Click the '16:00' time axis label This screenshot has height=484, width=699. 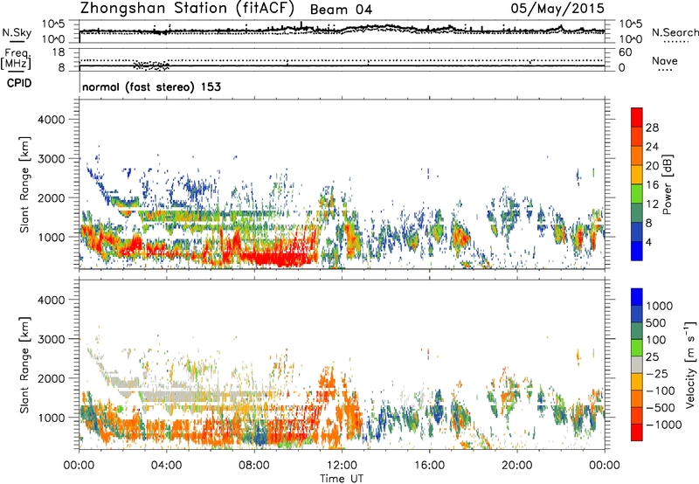[x=429, y=465]
